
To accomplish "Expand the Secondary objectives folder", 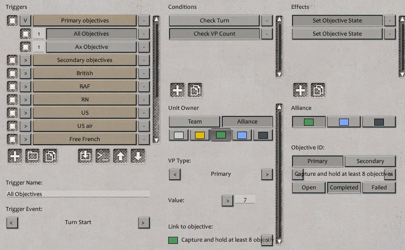I will (x=25, y=60).
